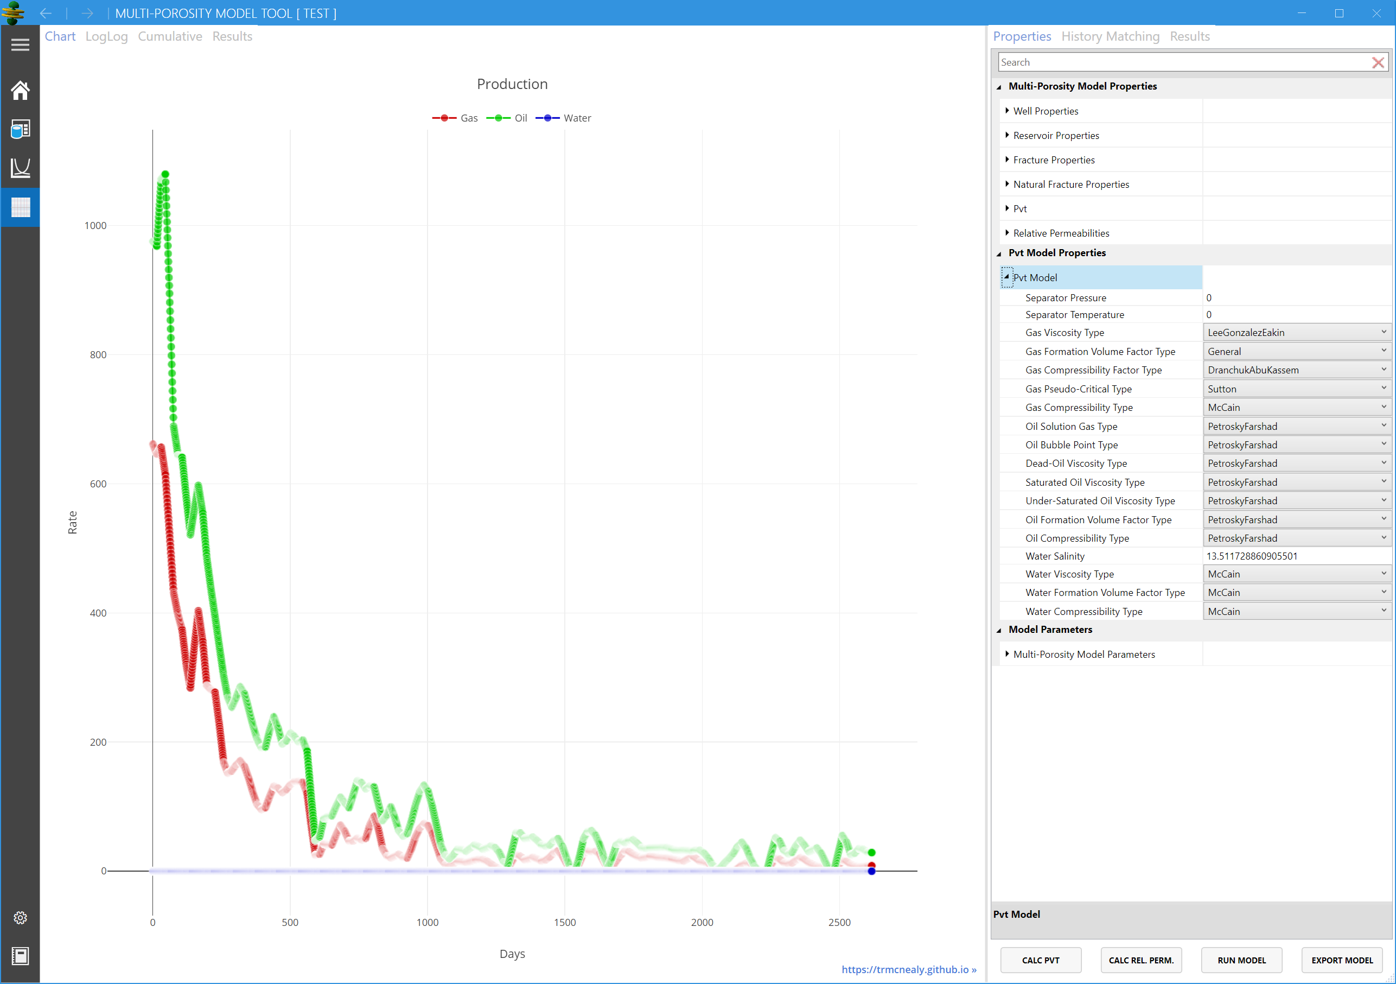Click the bottom log panel sidebar icon

click(20, 955)
